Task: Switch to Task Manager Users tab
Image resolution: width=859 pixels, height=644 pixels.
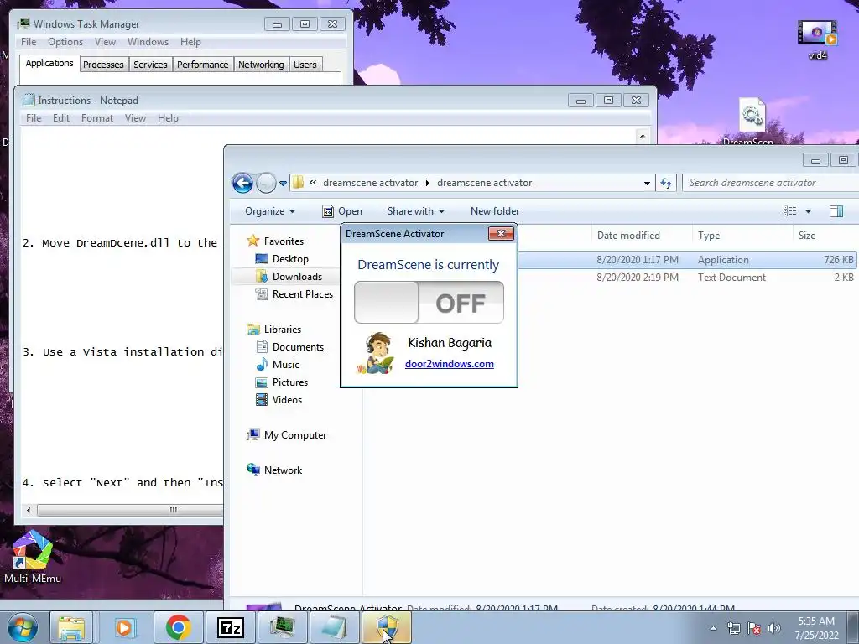Action: click(x=305, y=65)
